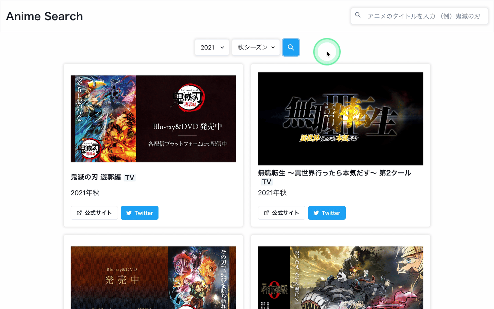The image size is (494, 309).
Task: Open Twitter for 鬼滅の刃 遊郭編
Action: pos(140,213)
